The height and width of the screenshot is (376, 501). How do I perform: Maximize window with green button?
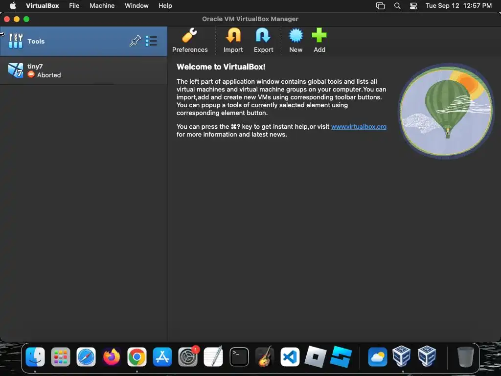tap(26, 19)
